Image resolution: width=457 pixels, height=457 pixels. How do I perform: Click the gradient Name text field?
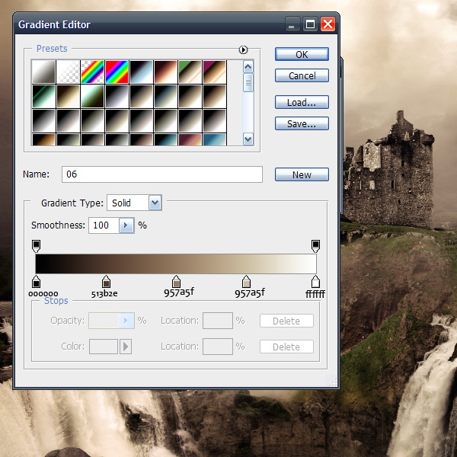pos(161,174)
